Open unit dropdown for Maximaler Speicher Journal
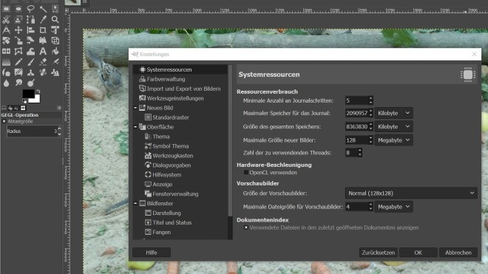The width and height of the screenshot is (488, 274). click(393, 113)
